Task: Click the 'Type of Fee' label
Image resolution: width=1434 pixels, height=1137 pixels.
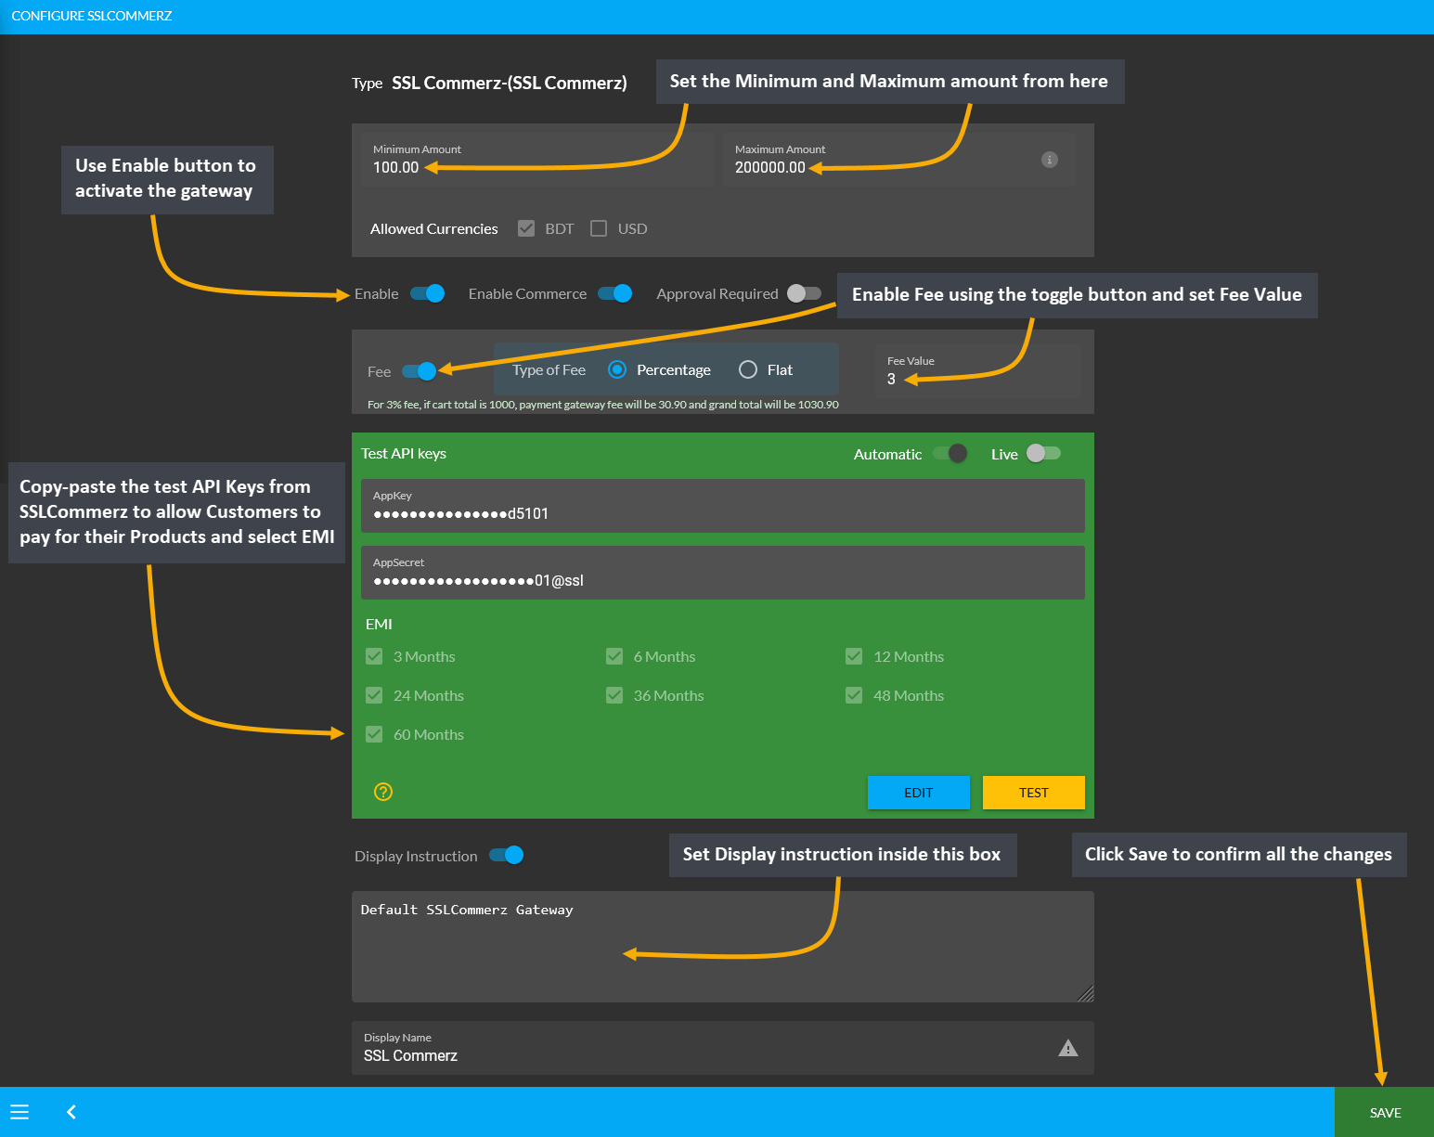Action: click(x=549, y=369)
